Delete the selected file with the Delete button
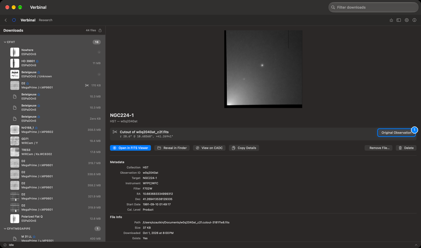 (x=406, y=148)
